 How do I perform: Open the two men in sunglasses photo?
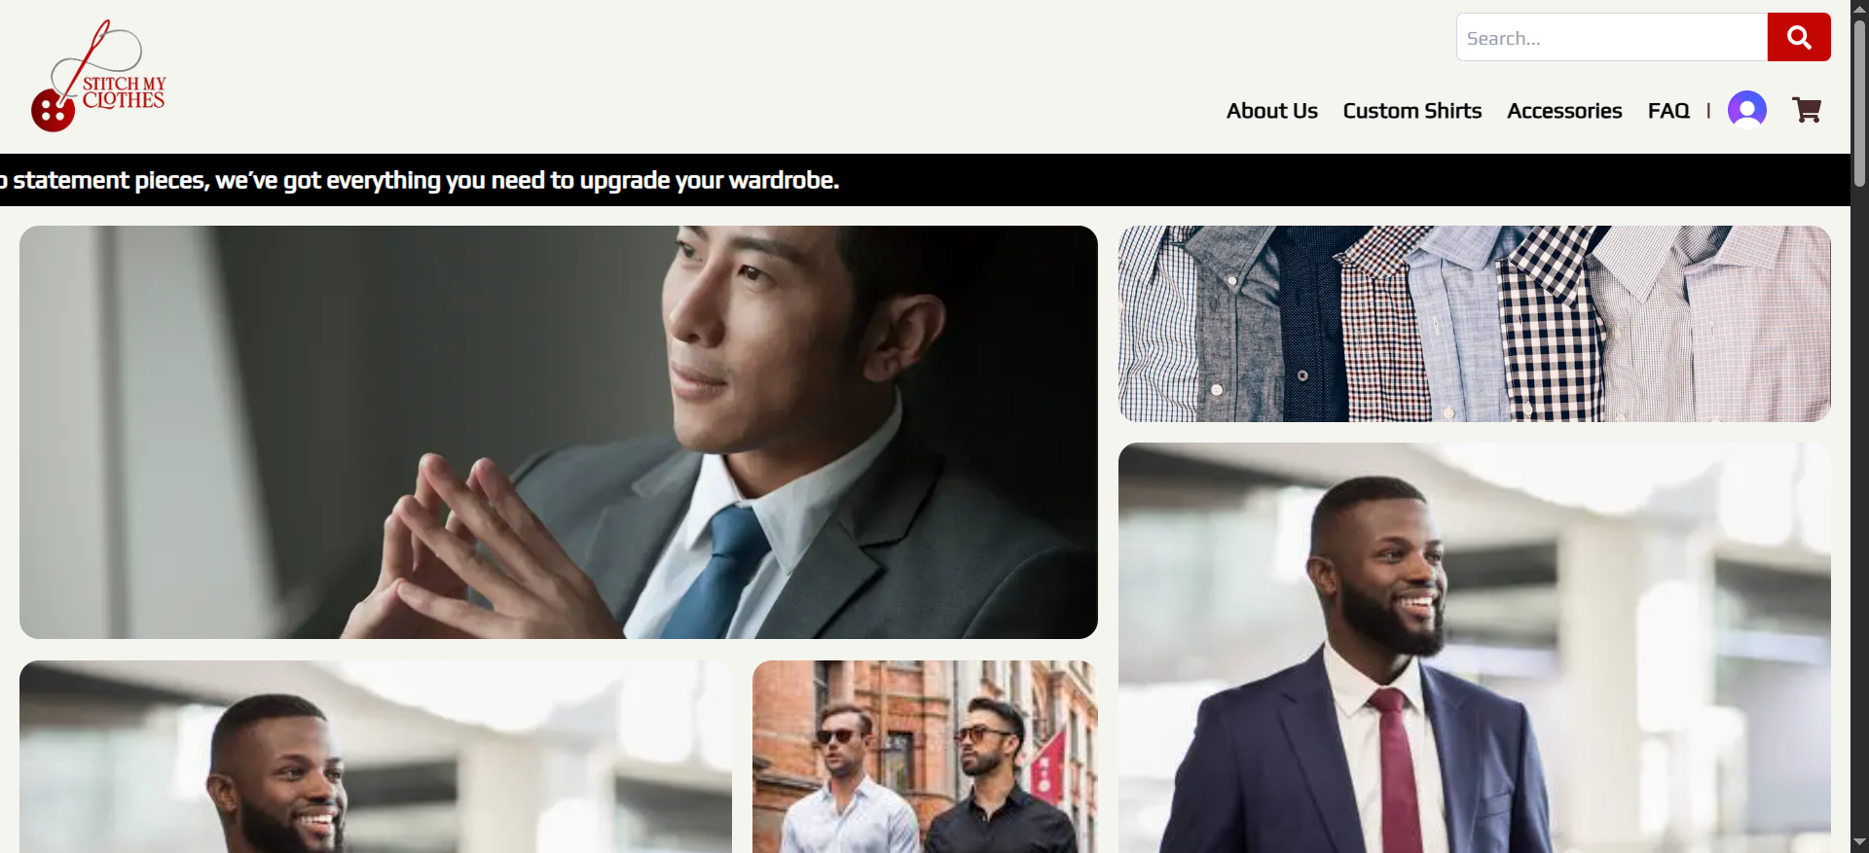925,757
